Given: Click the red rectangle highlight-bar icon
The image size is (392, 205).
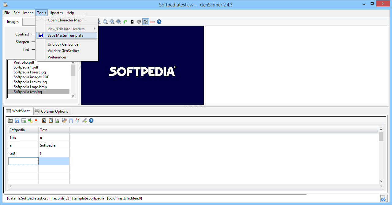Looking at the screenshot, I should (152, 22).
